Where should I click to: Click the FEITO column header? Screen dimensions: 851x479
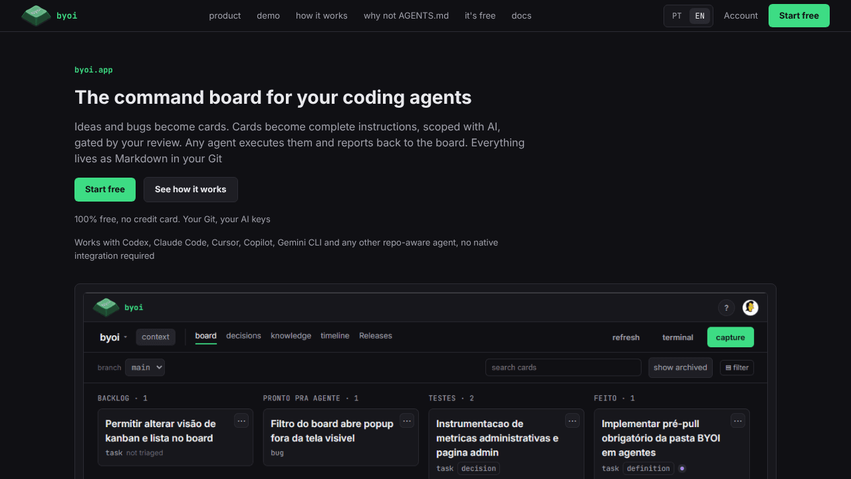coord(614,398)
